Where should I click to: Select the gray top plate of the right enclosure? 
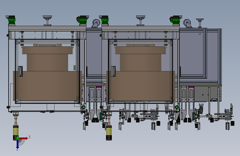[x=141, y=28]
